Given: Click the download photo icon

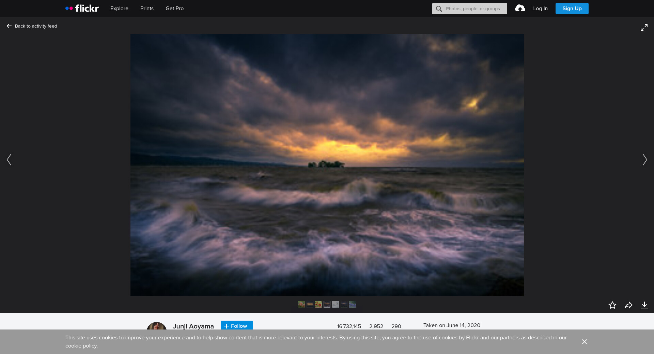Looking at the screenshot, I should [x=644, y=305].
